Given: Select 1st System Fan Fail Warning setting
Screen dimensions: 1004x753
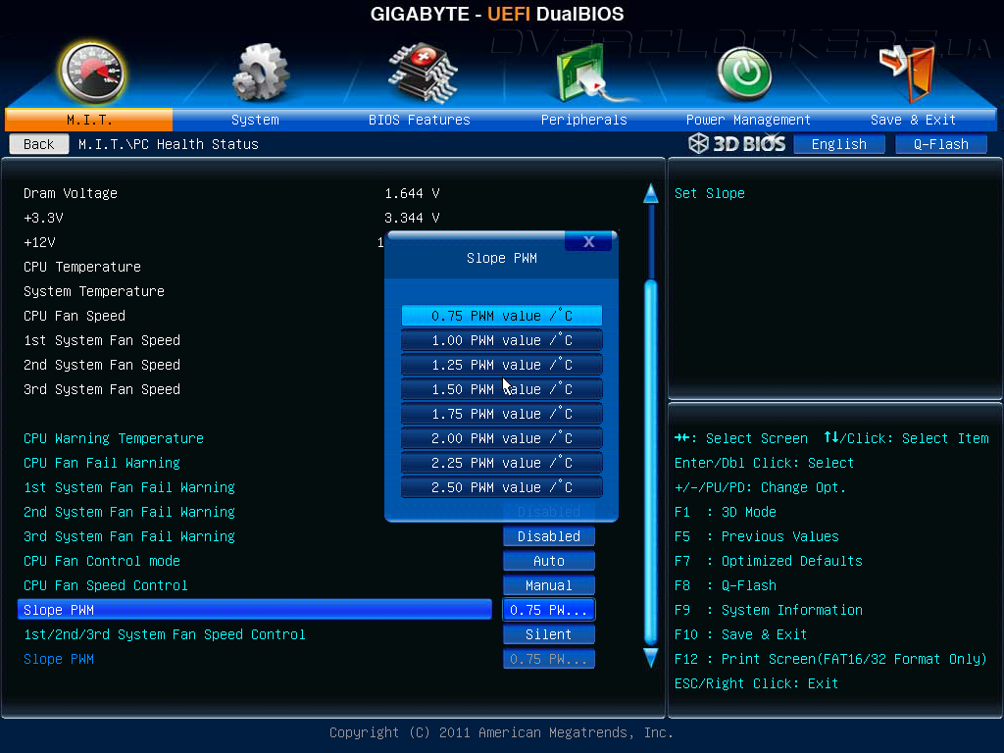Looking at the screenshot, I should (x=129, y=487).
